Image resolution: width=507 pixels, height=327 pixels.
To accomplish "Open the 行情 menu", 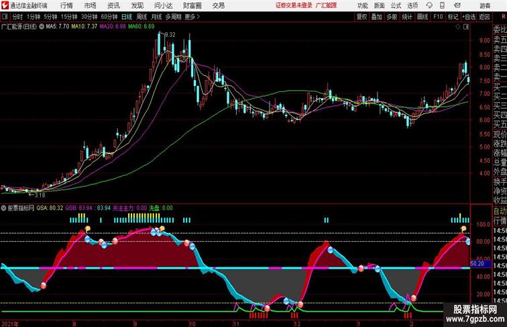I will pos(66,5).
